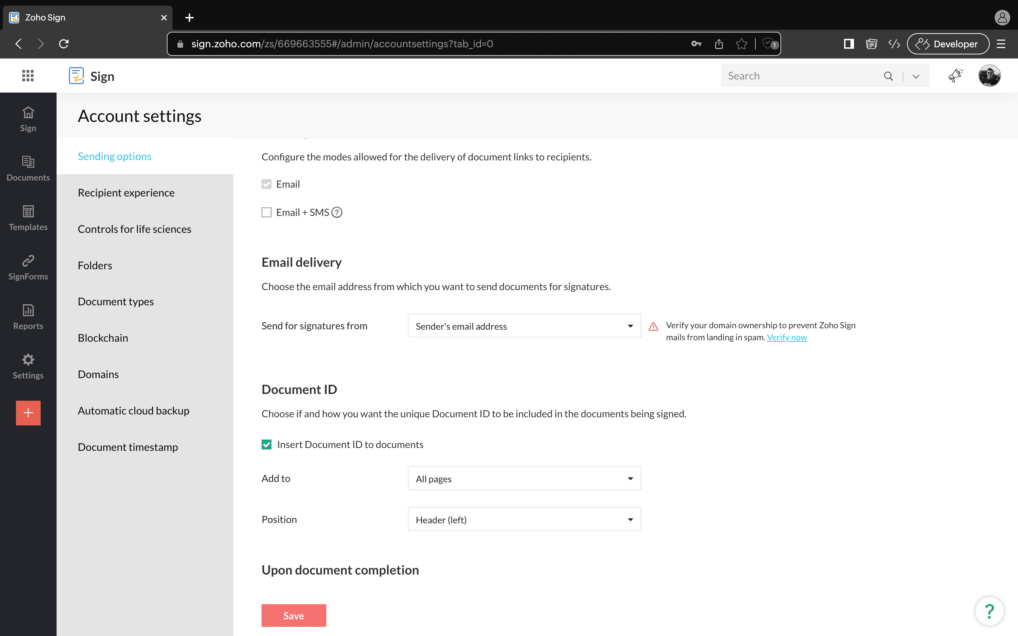Open the Zoho apps grid launcher

coord(28,76)
